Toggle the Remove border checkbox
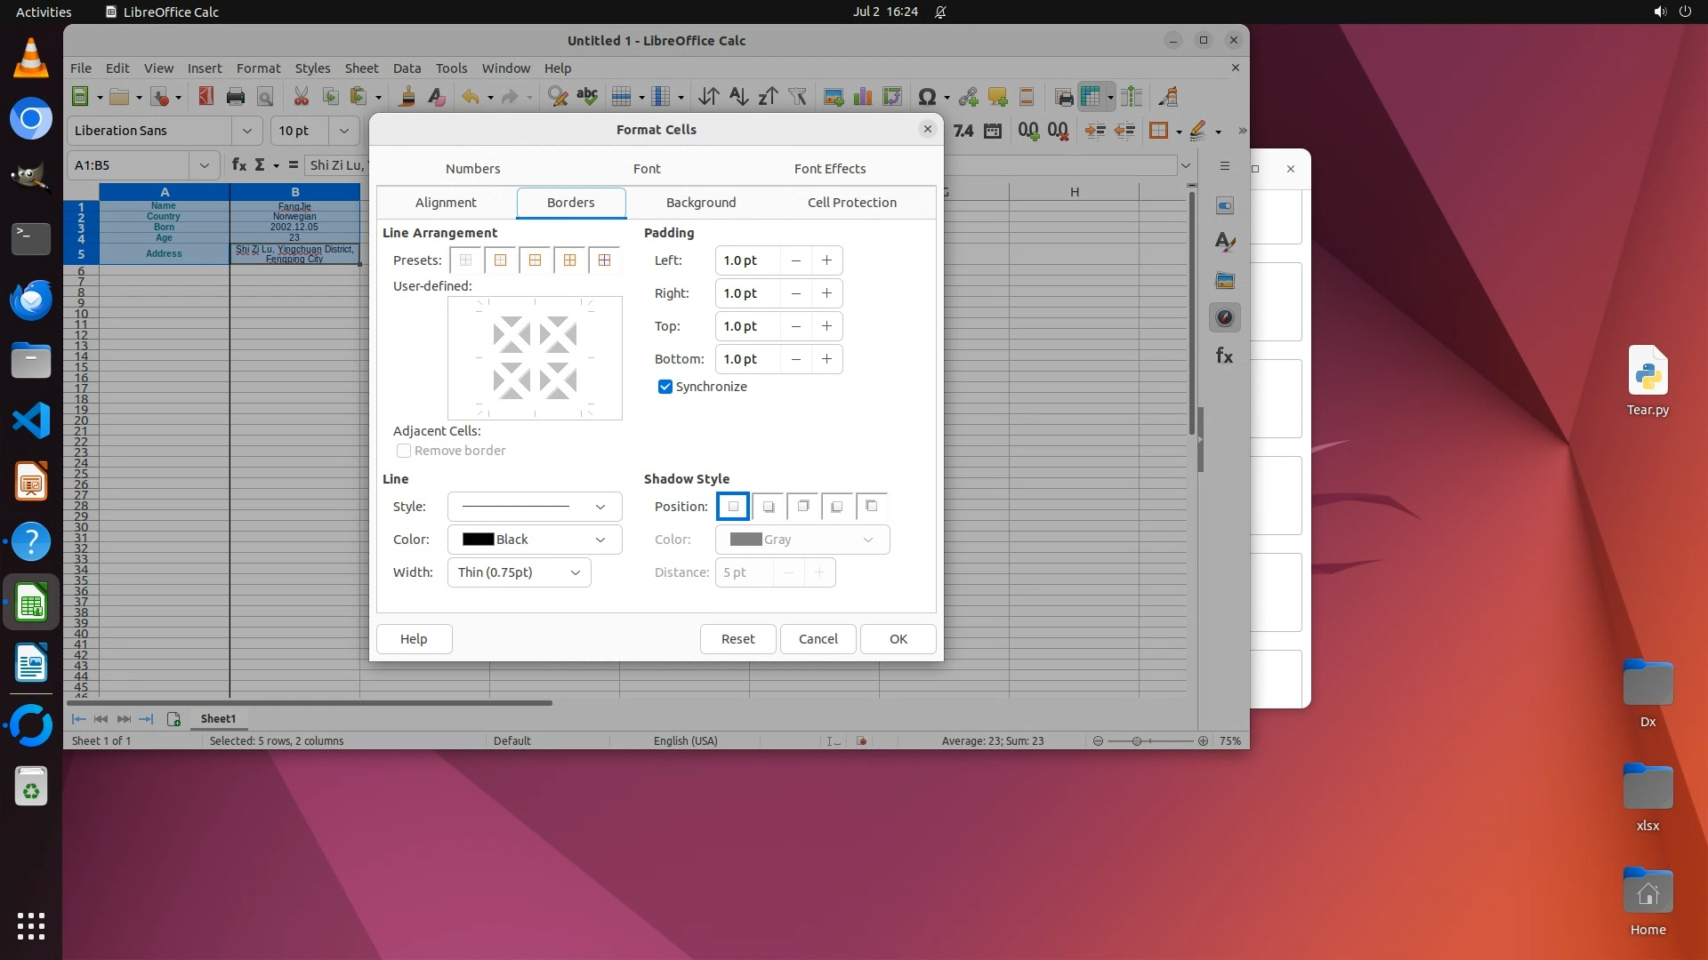 [404, 451]
